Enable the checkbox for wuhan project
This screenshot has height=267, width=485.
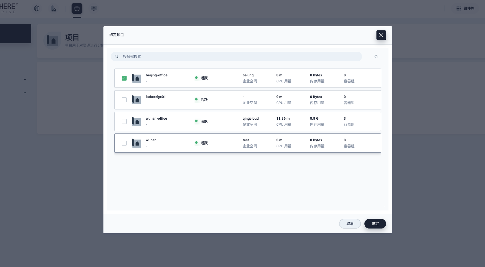point(124,143)
